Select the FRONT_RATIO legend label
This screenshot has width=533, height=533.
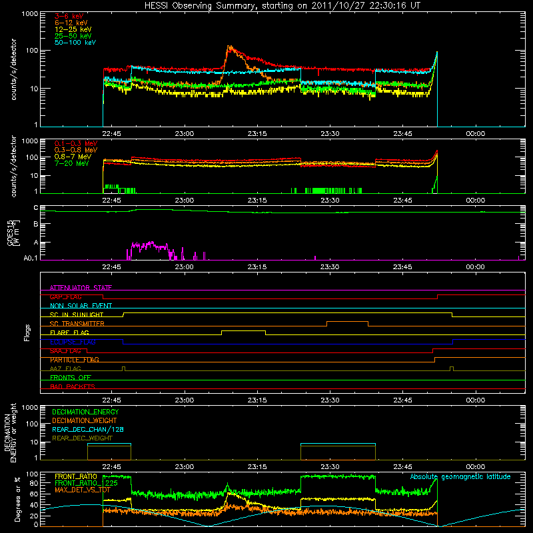pyautogui.click(x=76, y=476)
